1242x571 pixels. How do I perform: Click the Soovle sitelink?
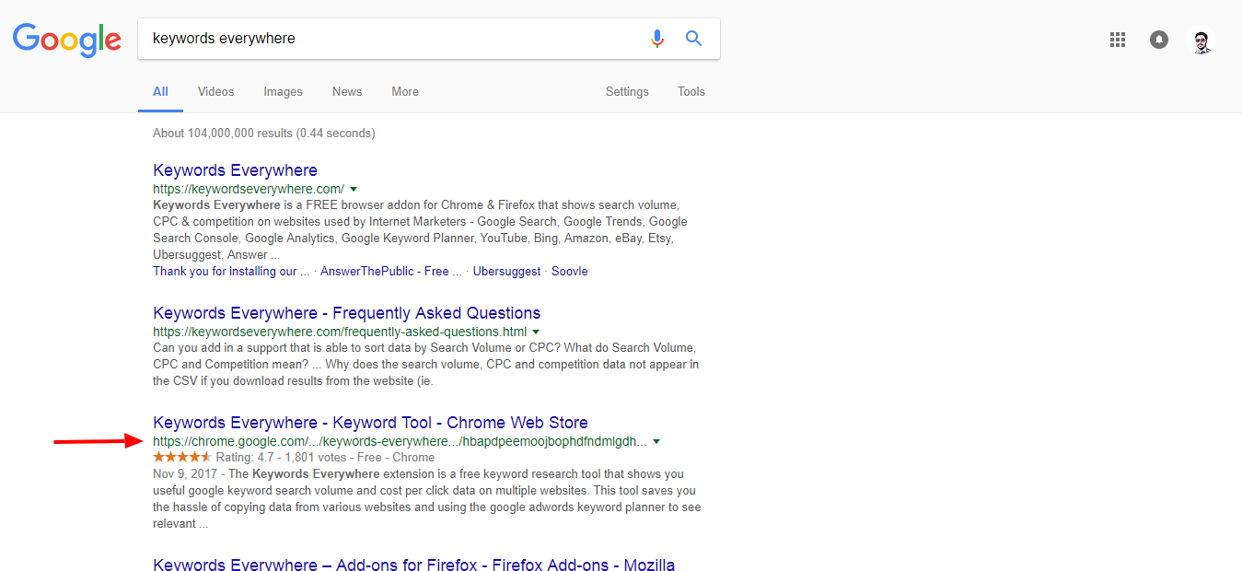(x=570, y=272)
